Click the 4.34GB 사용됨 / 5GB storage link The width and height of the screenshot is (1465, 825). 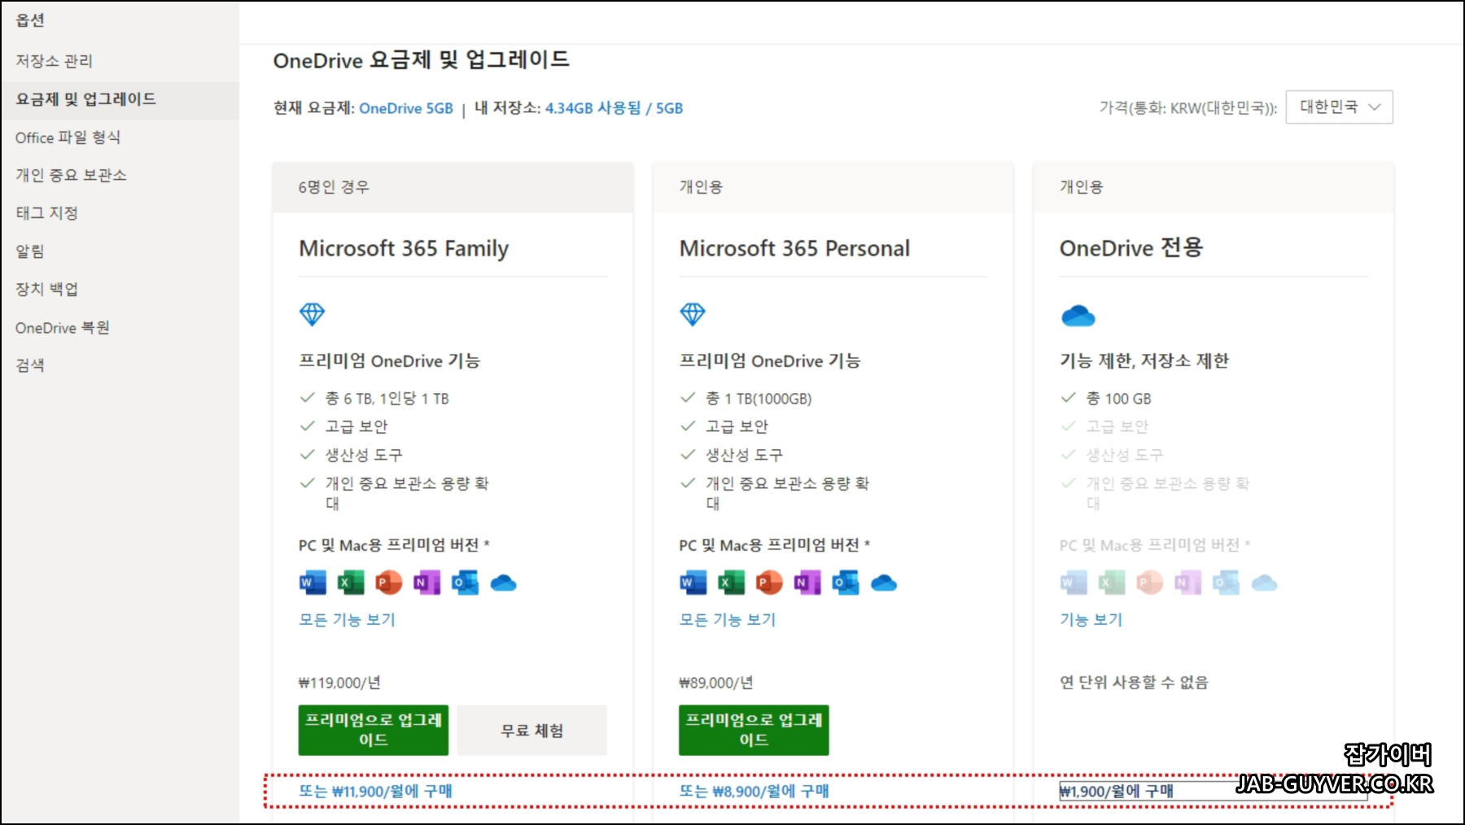coord(614,108)
